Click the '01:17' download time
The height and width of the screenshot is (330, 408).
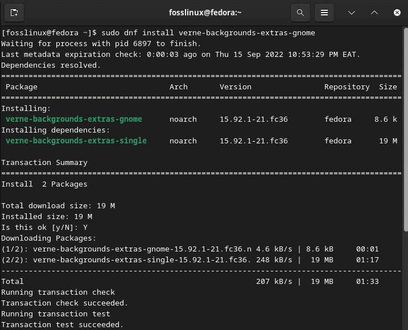coord(368,260)
